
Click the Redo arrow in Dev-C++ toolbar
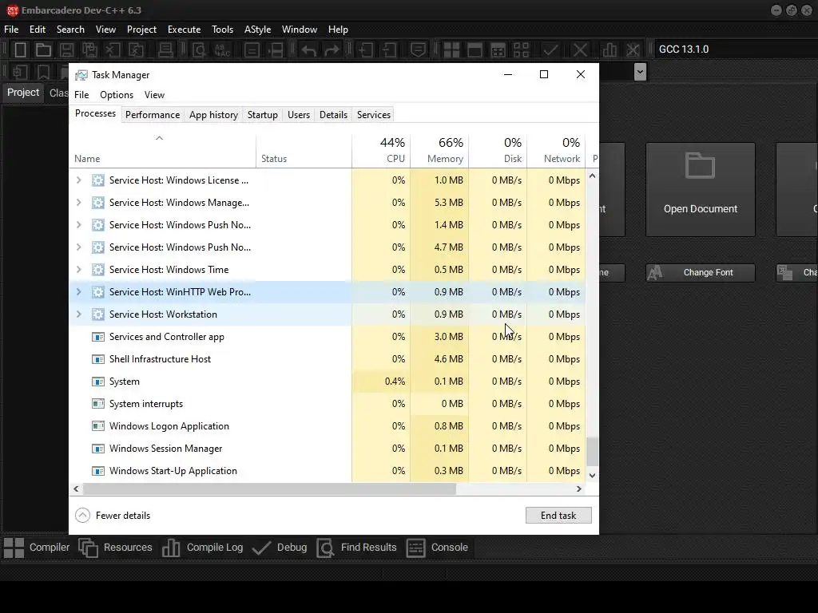coord(332,50)
